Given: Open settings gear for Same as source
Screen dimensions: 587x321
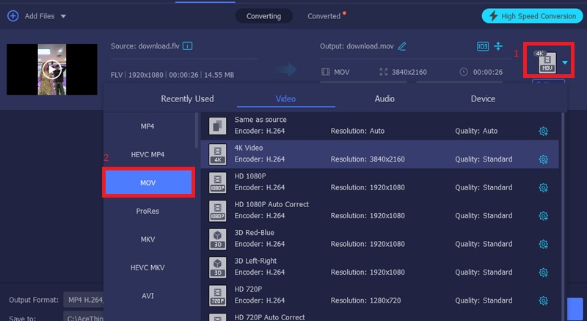Looking at the screenshot, I should (x=543, y=131).
